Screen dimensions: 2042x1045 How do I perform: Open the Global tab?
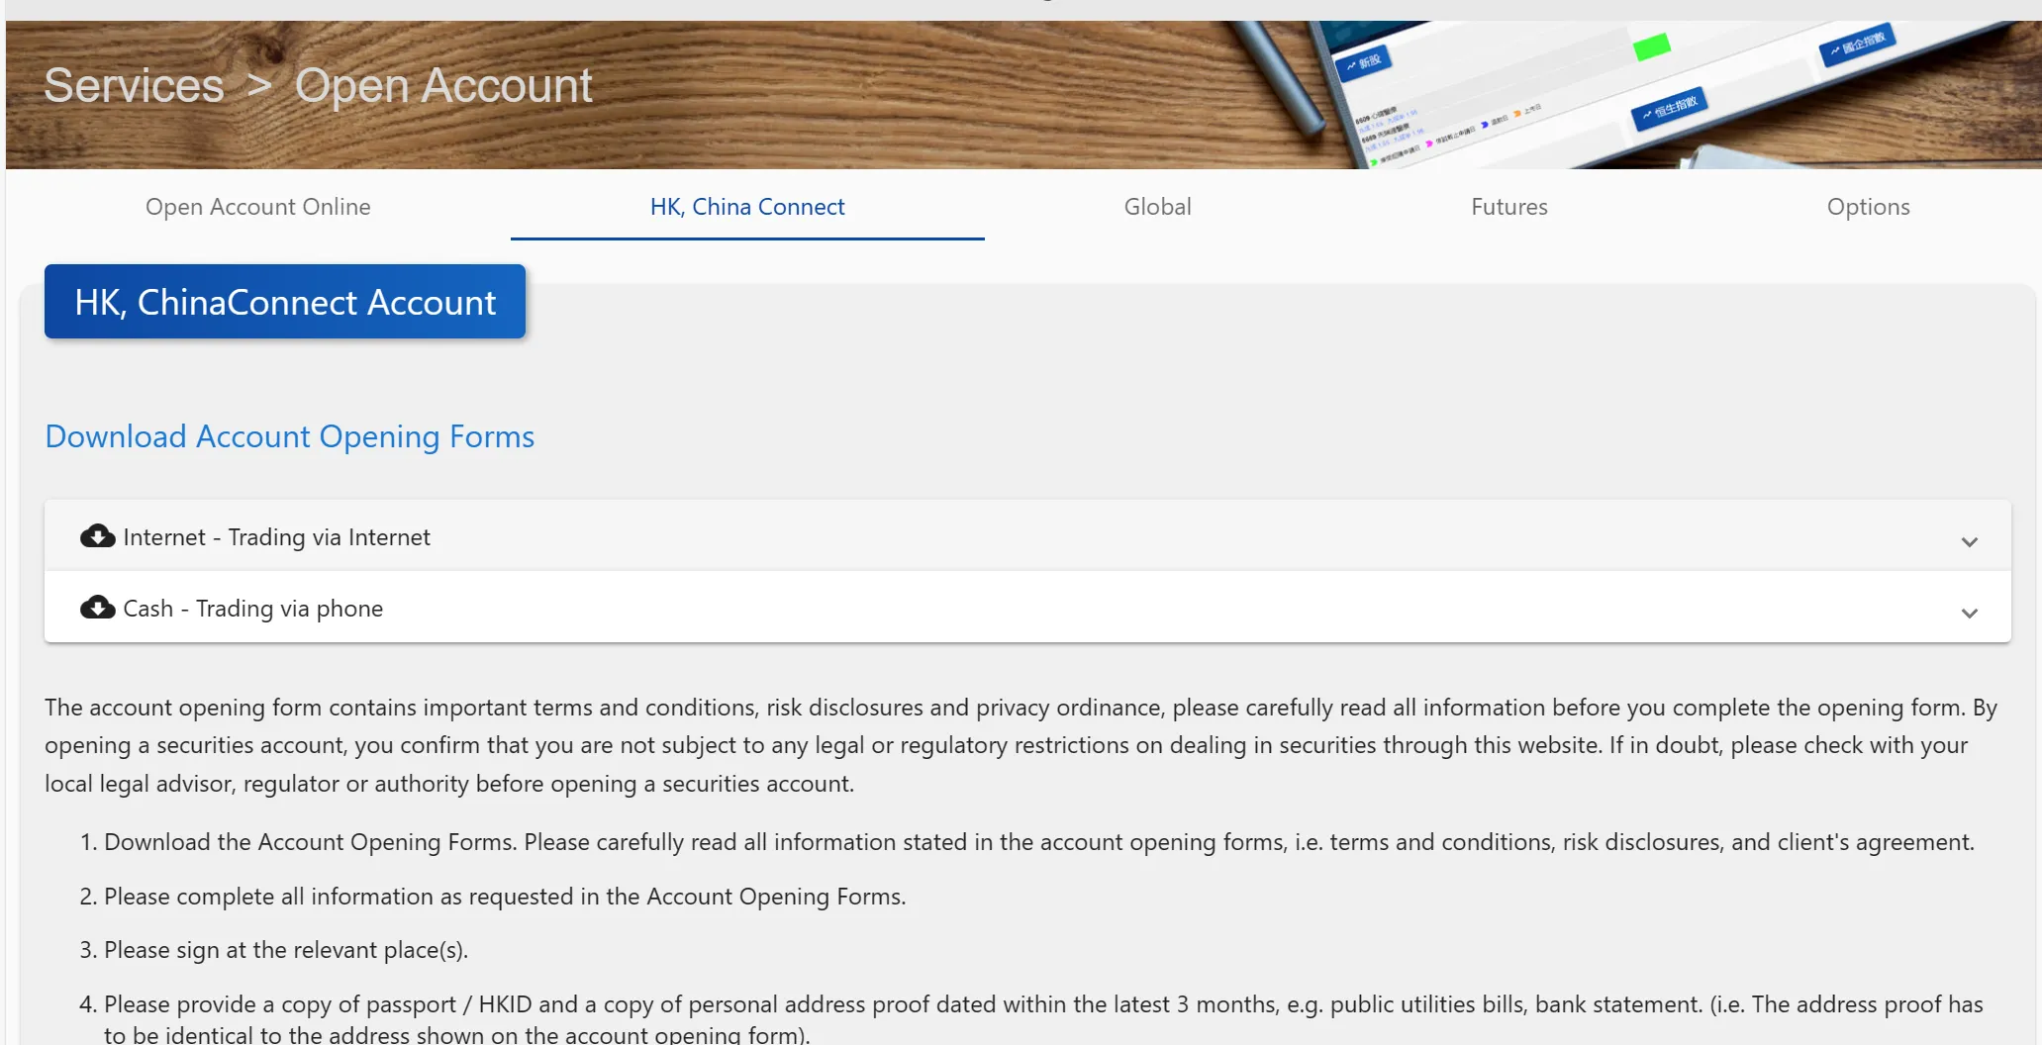click(x=1157, y=207)
